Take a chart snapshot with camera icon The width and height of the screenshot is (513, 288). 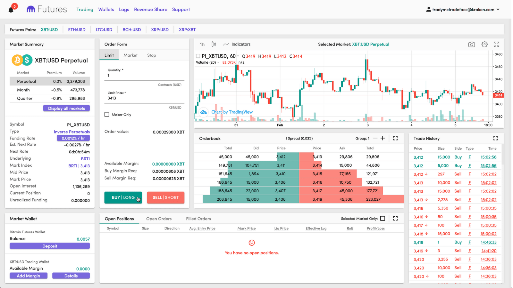click(471, 44)
